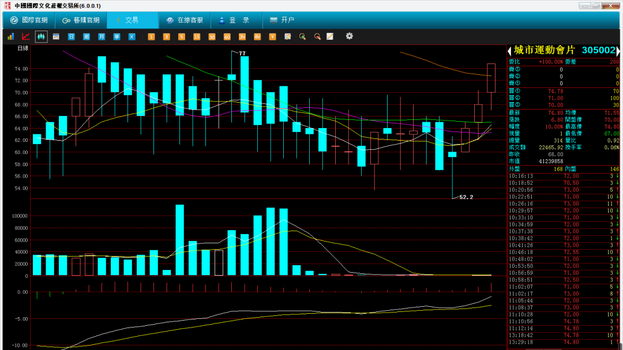Click the zoom out magnifier icon
Viewport: 623px width, 350px height.
(317, 36)
